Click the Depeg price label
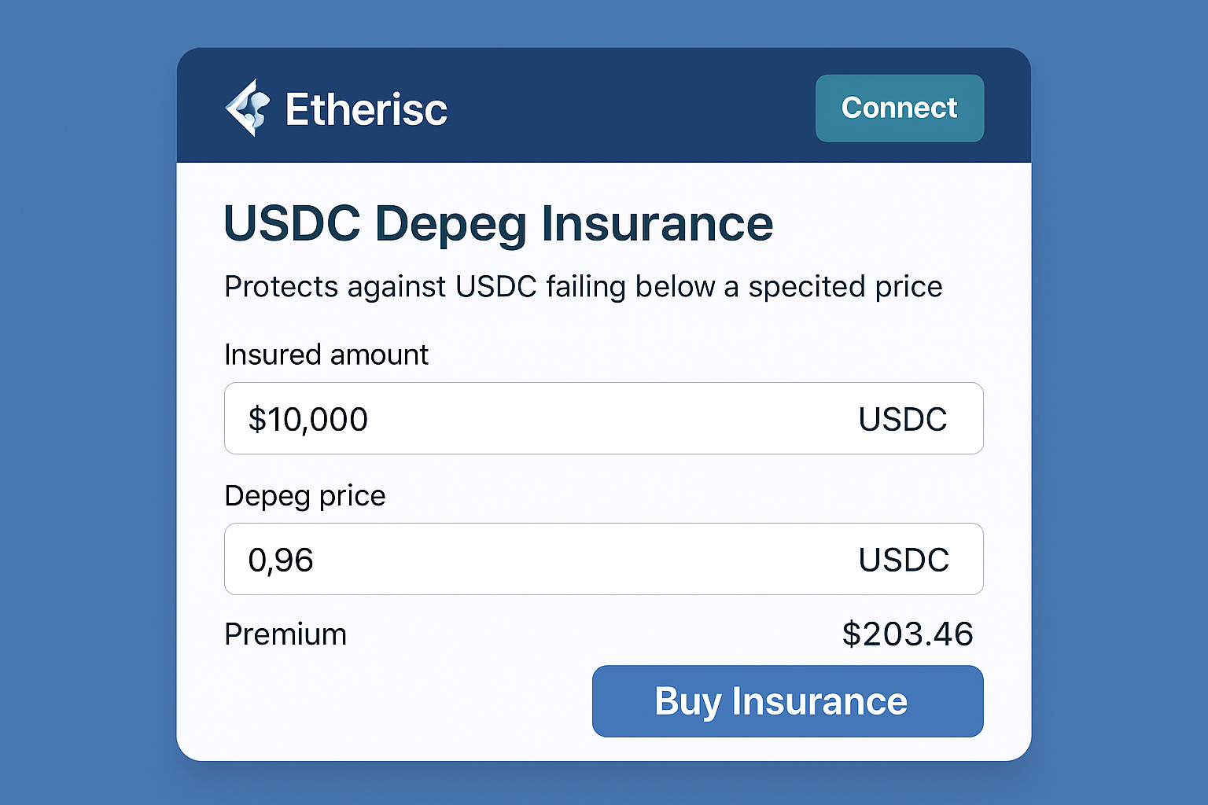 click(x=305, y=495)
